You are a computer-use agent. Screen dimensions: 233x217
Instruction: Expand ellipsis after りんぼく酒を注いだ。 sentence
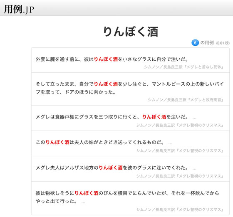pos(194,118)
